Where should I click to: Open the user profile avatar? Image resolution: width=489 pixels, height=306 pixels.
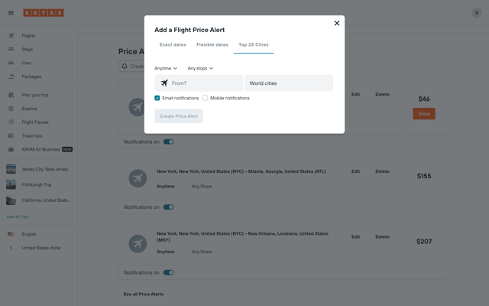476,13
